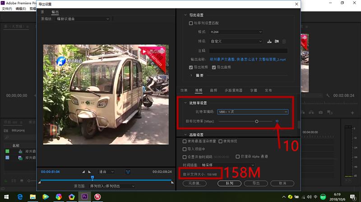Switch to the 音频 tab

pos(213,90)
